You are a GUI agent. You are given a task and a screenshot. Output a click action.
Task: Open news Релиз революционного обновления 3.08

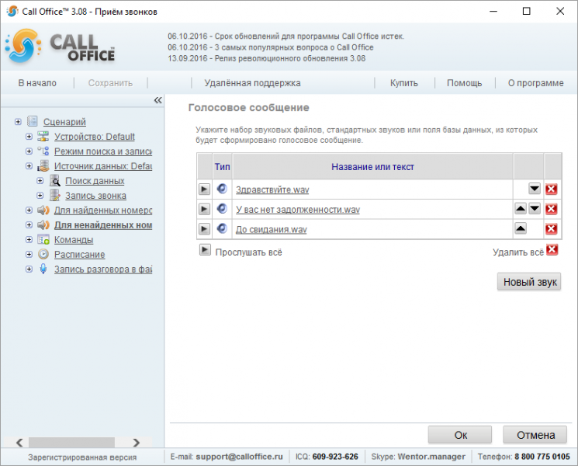[x=267, y=59]
